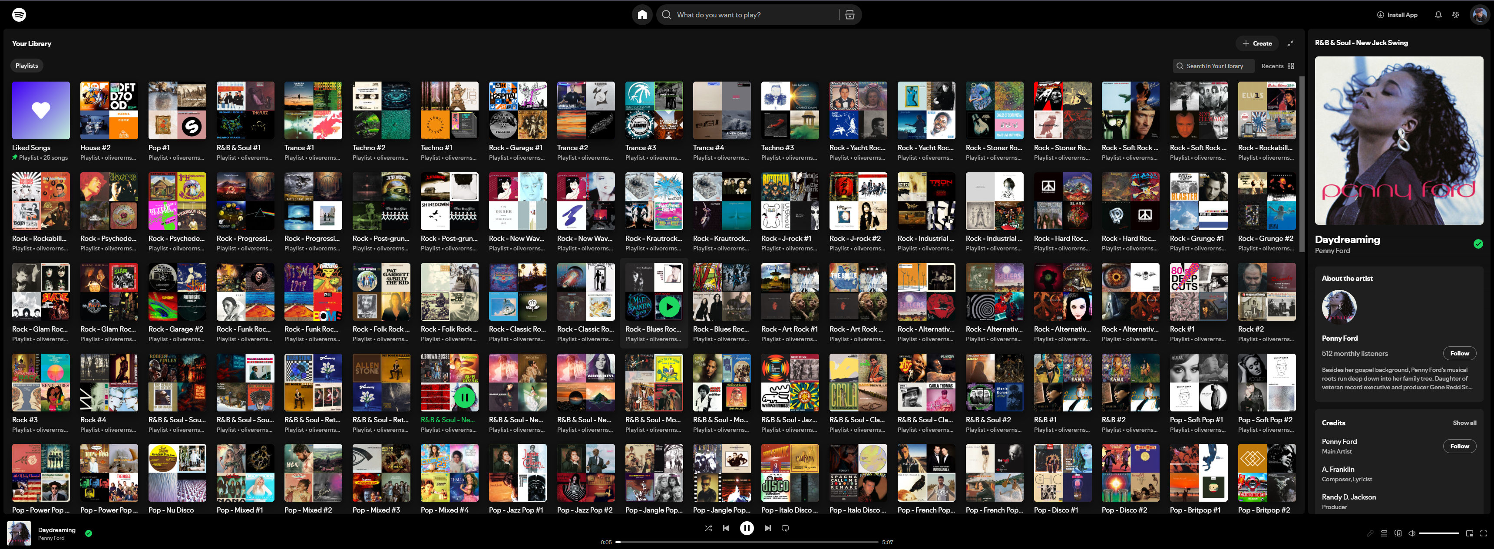Viewport: 1494px width, 549px height.
Task: Toggle repeat mode
Action: pyautogui.click(x=785, y=528)
